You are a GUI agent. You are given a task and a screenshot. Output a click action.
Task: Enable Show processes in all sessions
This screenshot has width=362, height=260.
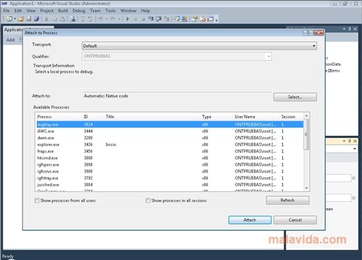[x=148, y=200]
